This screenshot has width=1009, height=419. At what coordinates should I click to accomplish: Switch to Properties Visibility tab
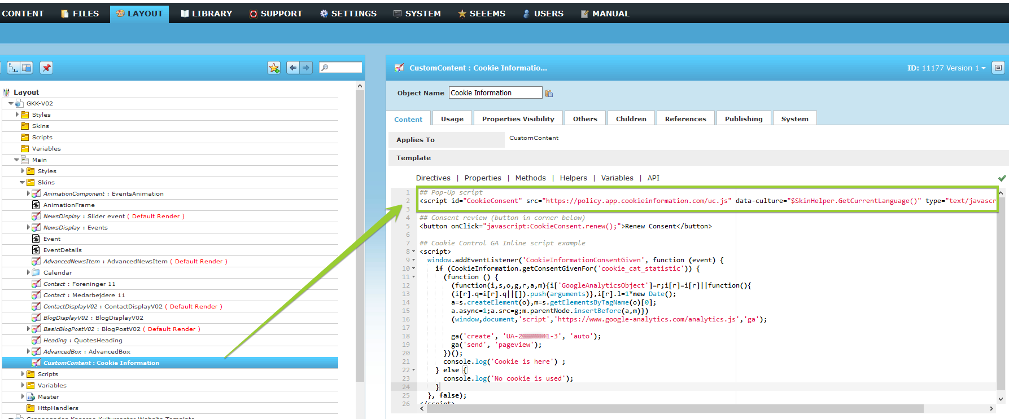click(x=518, y=119)
